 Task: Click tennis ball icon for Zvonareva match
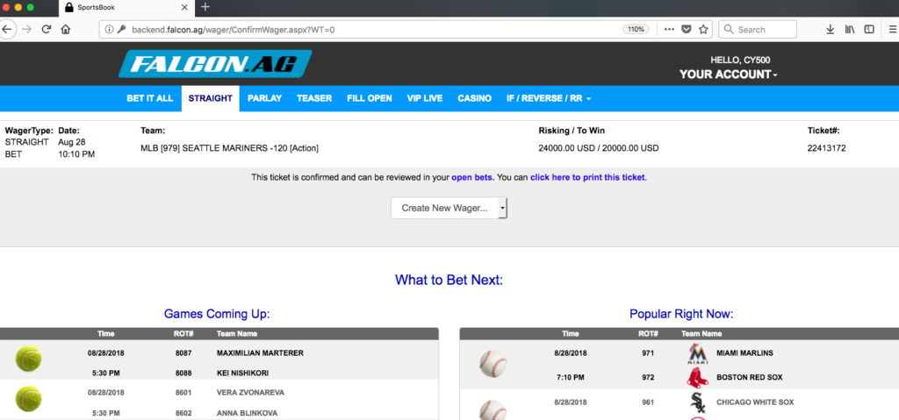pos(28,399)
